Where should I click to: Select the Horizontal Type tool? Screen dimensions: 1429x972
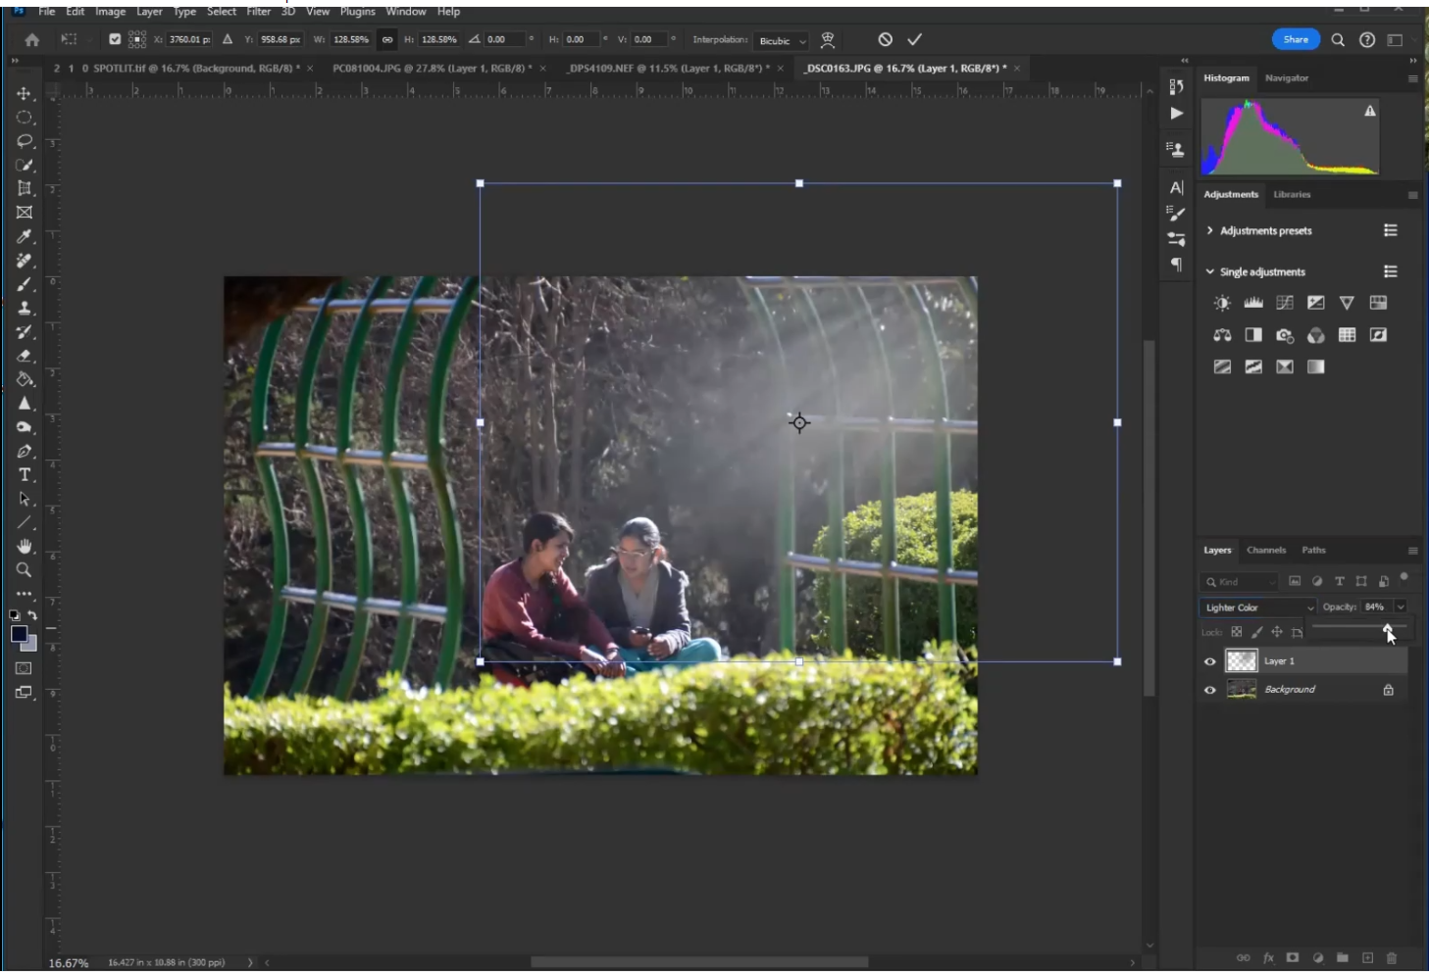[x=25, y=475]
